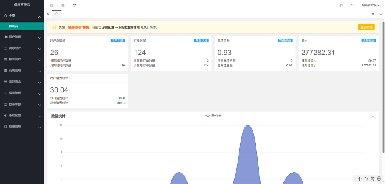Expand the 权限管理 menu

coord(22,127)
